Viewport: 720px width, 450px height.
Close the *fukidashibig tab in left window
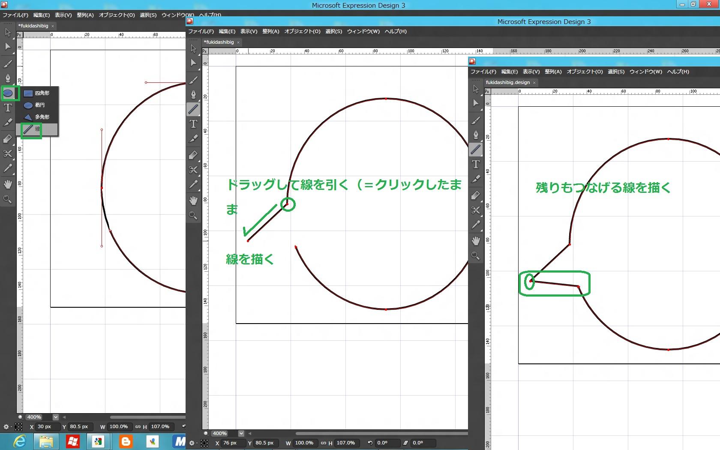53,26
